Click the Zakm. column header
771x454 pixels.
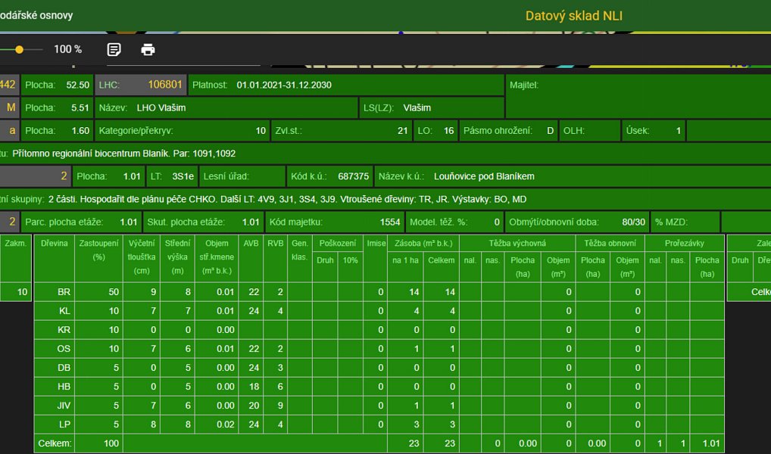click(16, 257)
